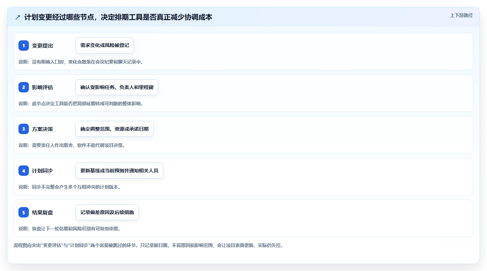Screen dimensions: 487x271
Task: Click the 方案决策 step title
Action: (42, 129)
